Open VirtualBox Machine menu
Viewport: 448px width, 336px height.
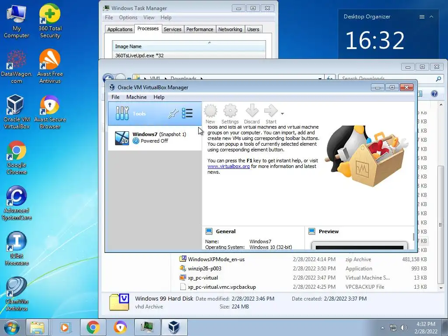pyautogui.click(x=136, y=97)
